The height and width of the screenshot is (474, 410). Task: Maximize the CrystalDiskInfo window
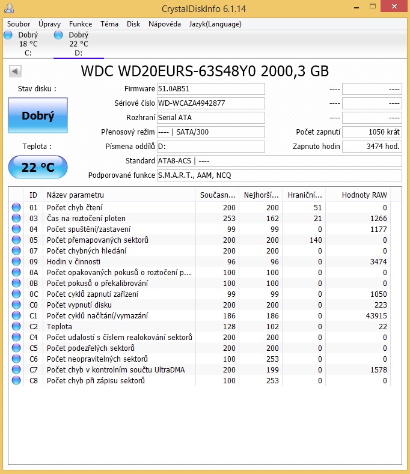click(373, 7)
